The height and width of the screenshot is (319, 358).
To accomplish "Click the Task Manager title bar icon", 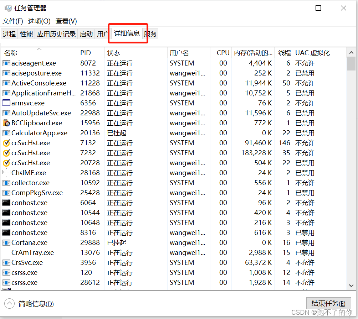I will 8,8.
